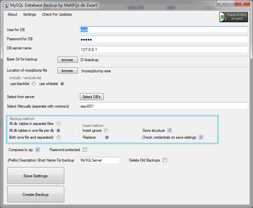Click the D:\backup path field
Screen dimensions: 253x208
[x=164, y=60]
